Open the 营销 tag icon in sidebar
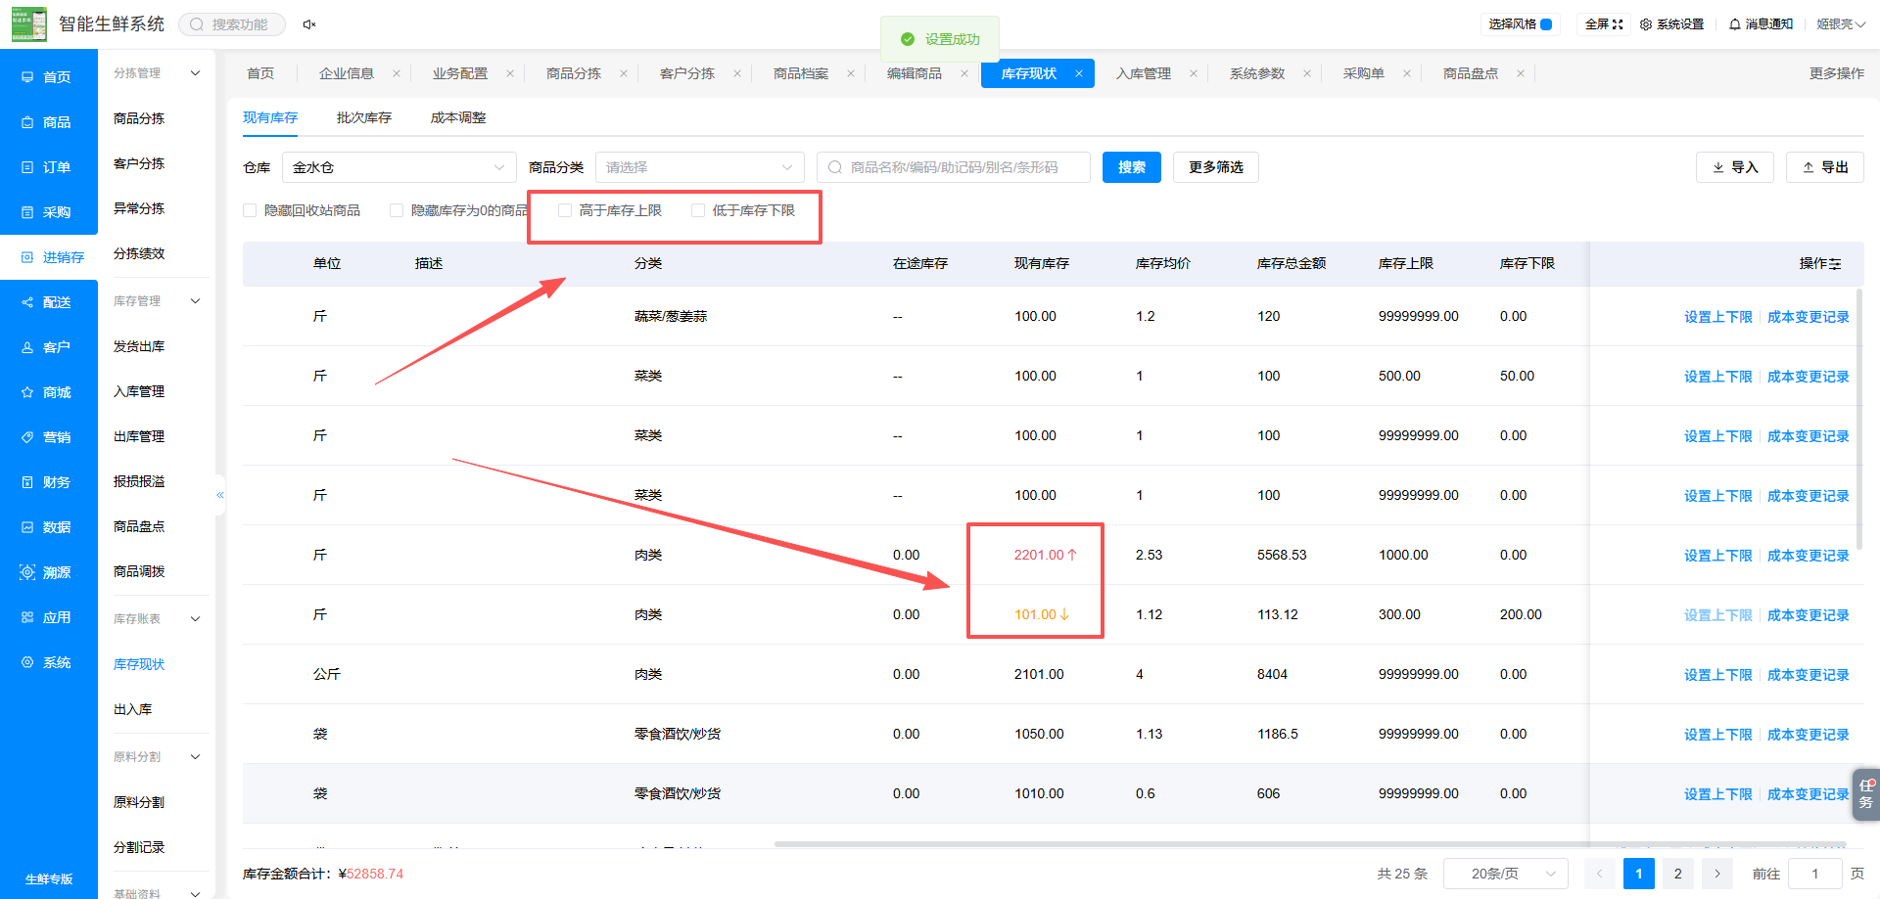Image resolution: width=1880 pixels, height=899 pixels. [27, 437]
